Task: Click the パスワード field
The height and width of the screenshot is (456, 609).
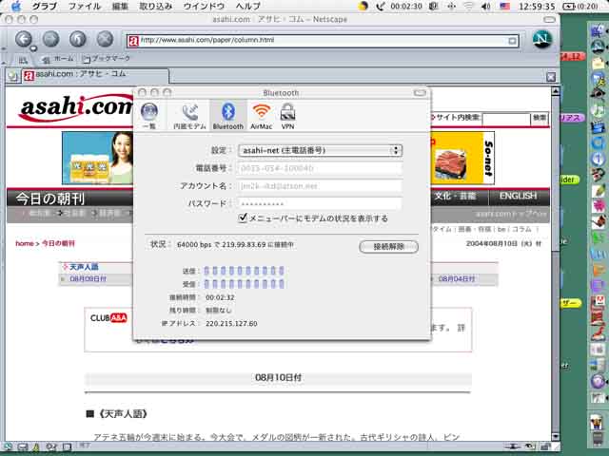Action: click(x=320, y=203)
